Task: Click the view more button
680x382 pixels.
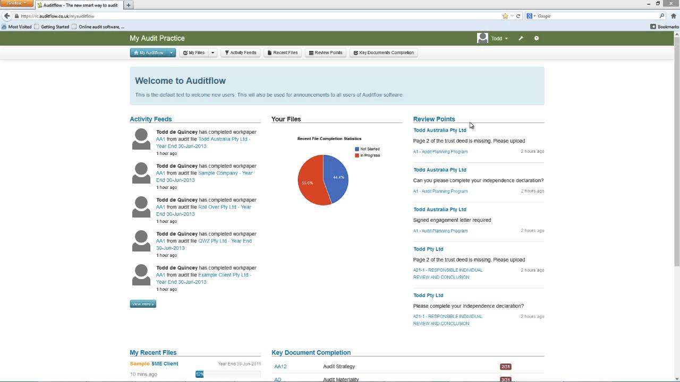Action: tap(143, 304)
